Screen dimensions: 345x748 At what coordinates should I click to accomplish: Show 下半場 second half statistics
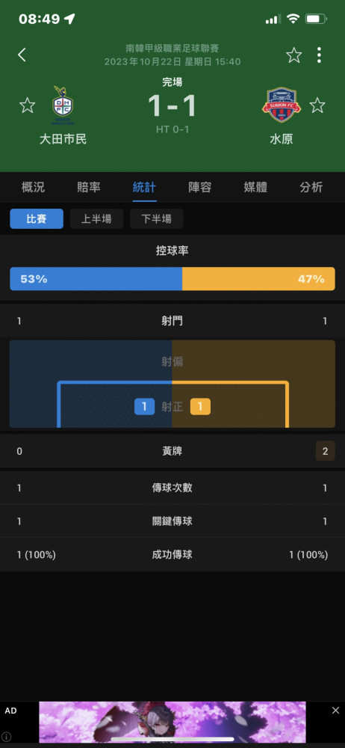point(157,219)
